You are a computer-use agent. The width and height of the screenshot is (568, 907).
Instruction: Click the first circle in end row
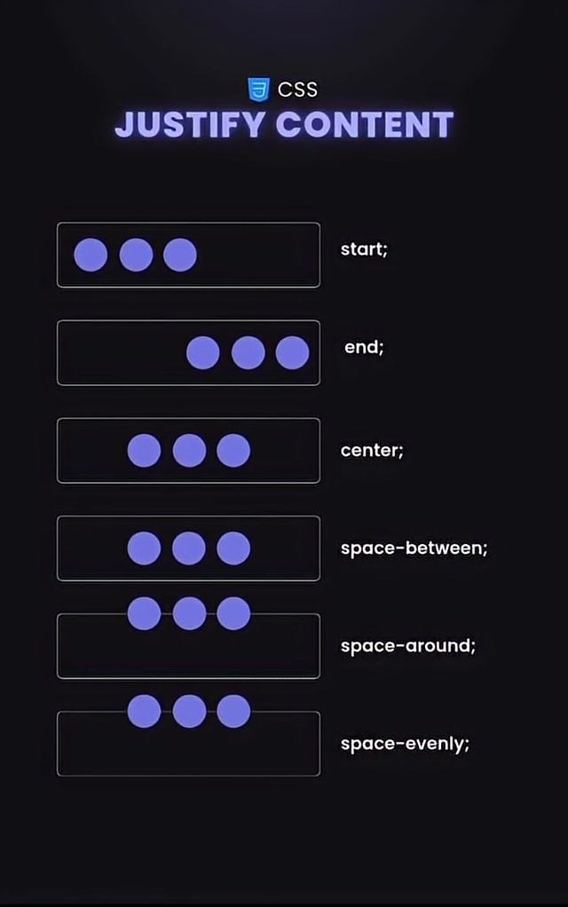[203, 353]
